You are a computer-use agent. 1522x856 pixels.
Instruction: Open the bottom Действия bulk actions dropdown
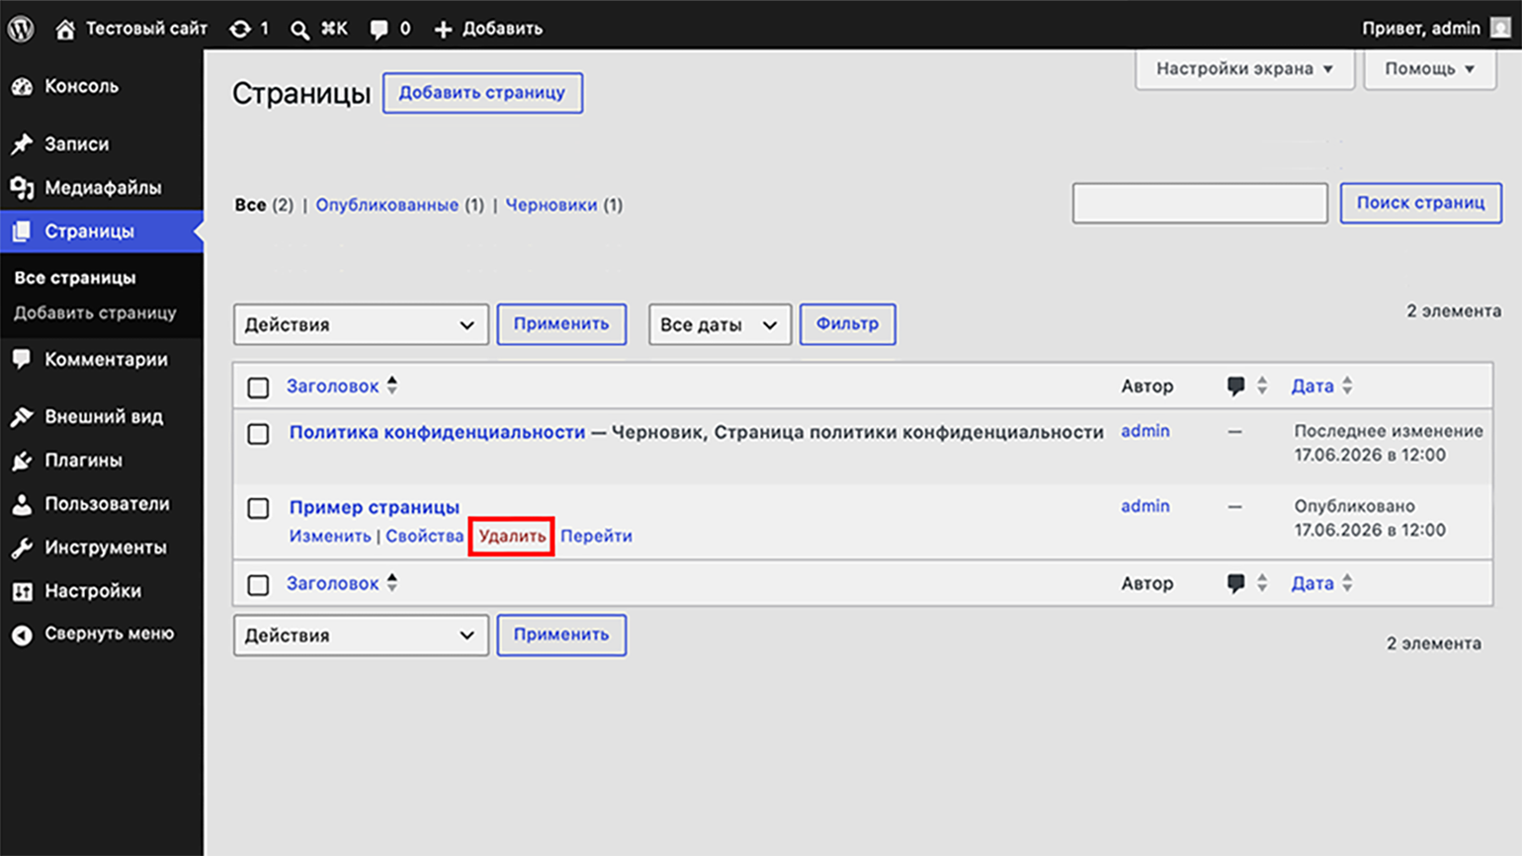(x=361, y=635)
